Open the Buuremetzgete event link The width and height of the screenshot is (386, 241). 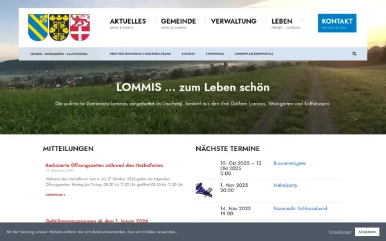pyautogui.click(x=289, y=163)
